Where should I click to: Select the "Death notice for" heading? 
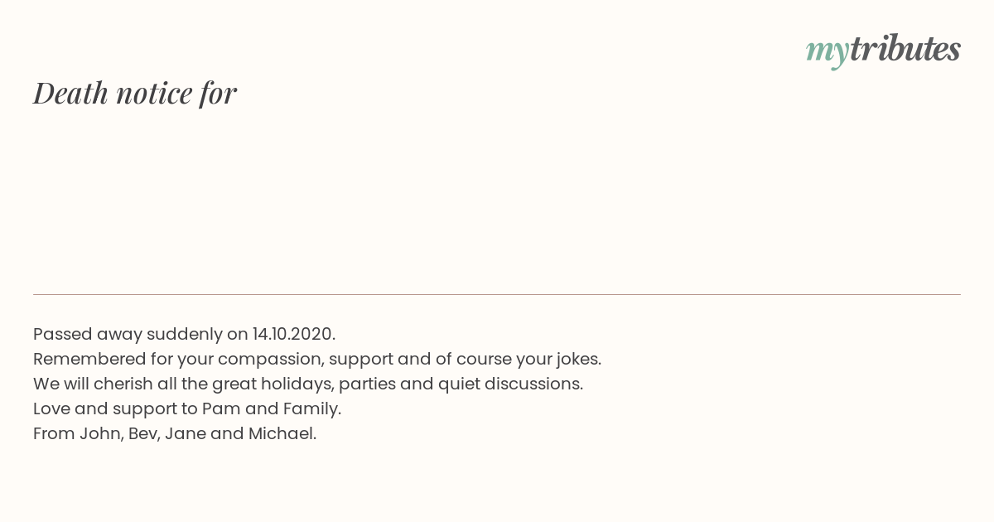point(135,93)
